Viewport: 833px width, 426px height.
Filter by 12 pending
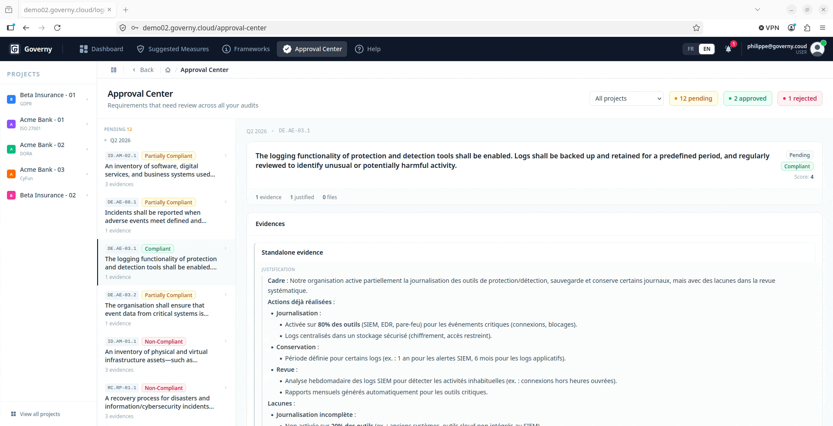pyautogui.click(x=693, y=98)
